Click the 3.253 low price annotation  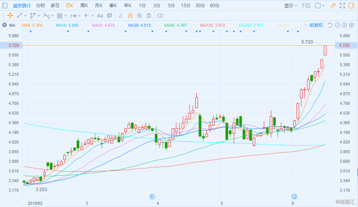pos(41,190)
